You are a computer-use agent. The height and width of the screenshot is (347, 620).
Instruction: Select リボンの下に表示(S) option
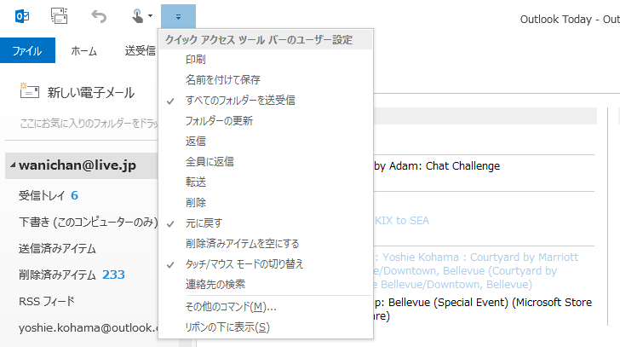tap(227, 327)
